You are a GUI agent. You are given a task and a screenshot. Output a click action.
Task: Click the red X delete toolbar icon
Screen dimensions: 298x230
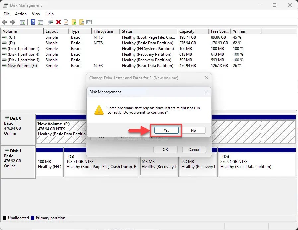[x=58, y=22]
